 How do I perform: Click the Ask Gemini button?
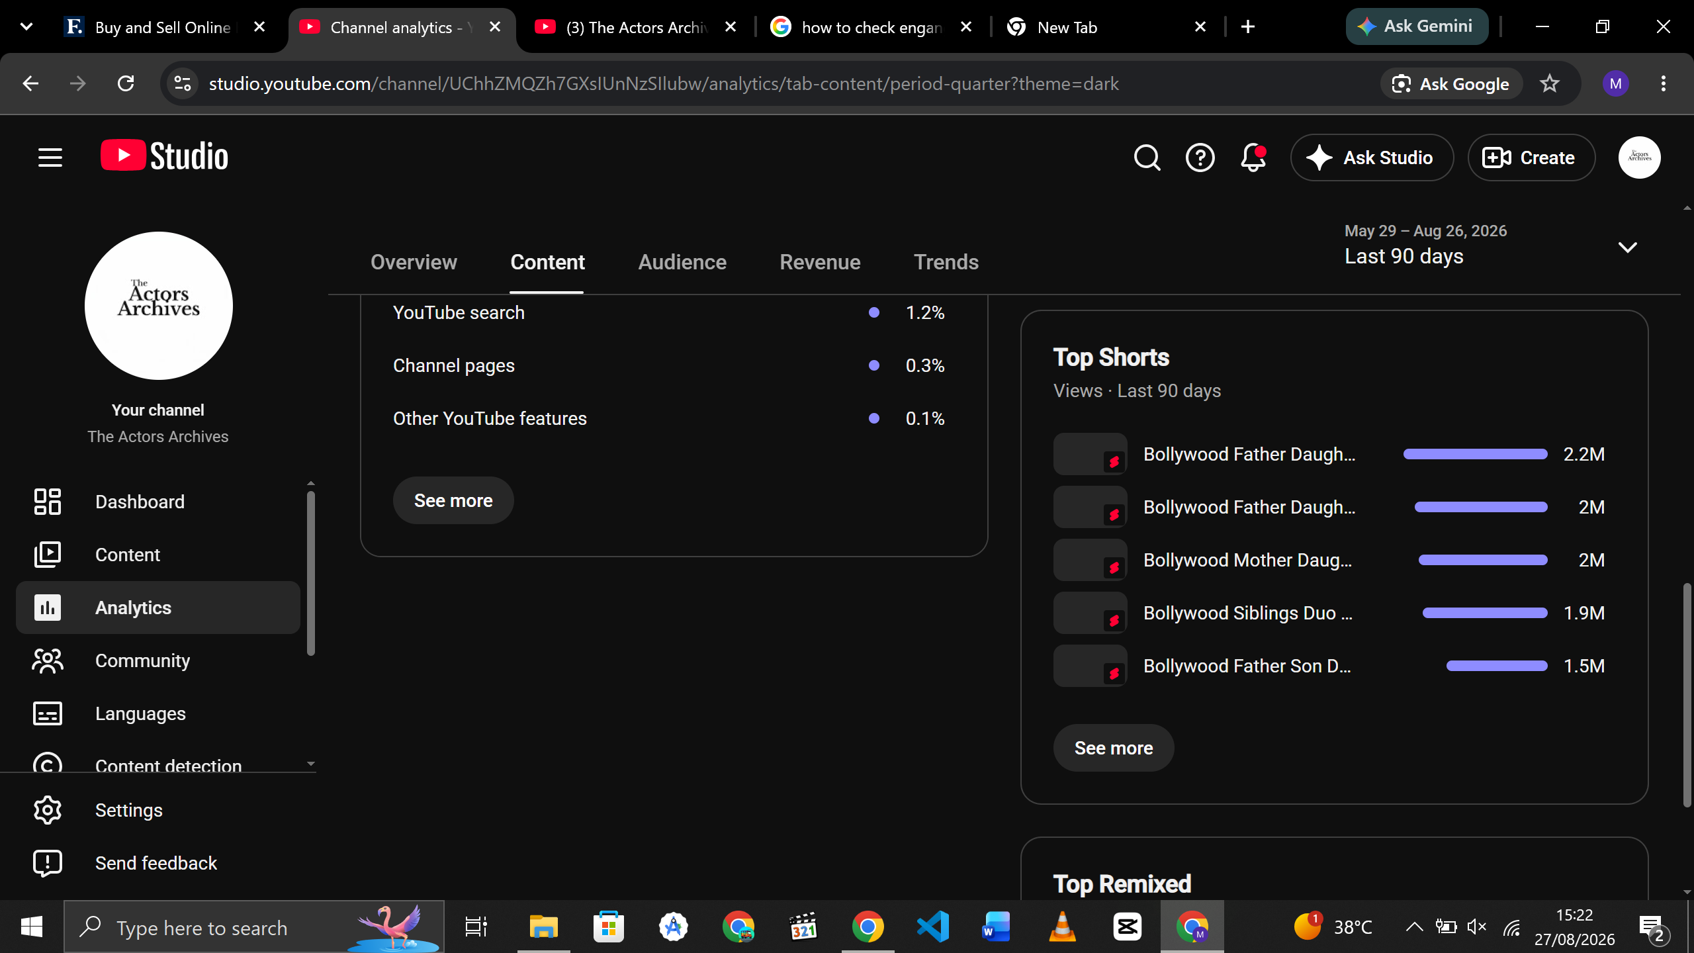pos(1416,26)
